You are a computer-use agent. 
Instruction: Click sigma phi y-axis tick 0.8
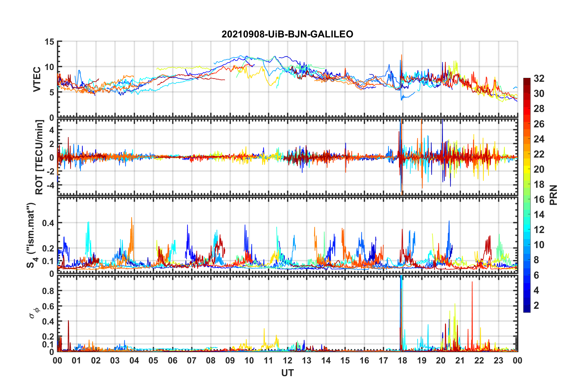(x=48, y=291)
